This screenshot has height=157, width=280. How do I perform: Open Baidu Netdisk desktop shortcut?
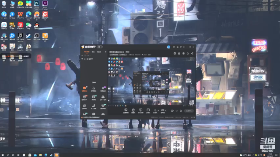pos(4,26)
